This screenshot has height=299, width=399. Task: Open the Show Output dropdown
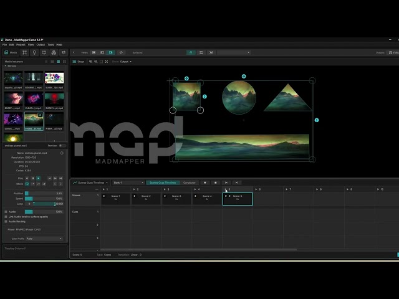(126, 62)
